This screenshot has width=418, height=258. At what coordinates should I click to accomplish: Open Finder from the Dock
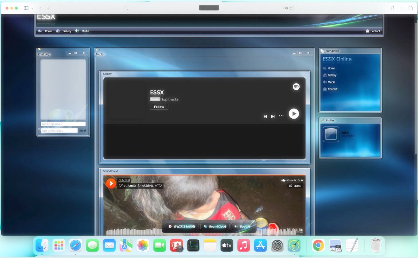coord(42,245)
